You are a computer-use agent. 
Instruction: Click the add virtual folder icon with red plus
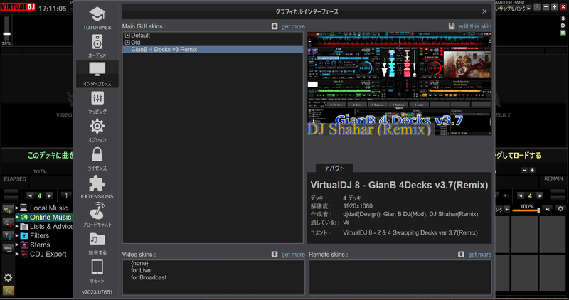[x=8, y=223]
